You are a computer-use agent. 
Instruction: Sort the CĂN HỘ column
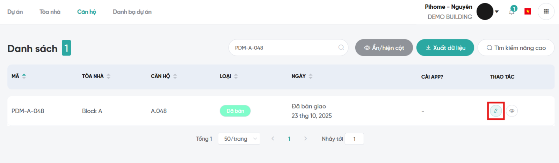tap(175, 76)
